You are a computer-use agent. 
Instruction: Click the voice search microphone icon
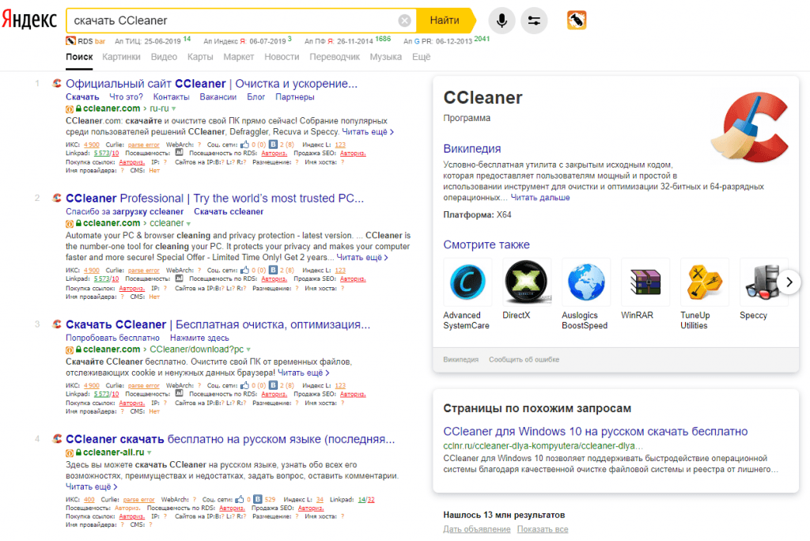click(502, 21)
